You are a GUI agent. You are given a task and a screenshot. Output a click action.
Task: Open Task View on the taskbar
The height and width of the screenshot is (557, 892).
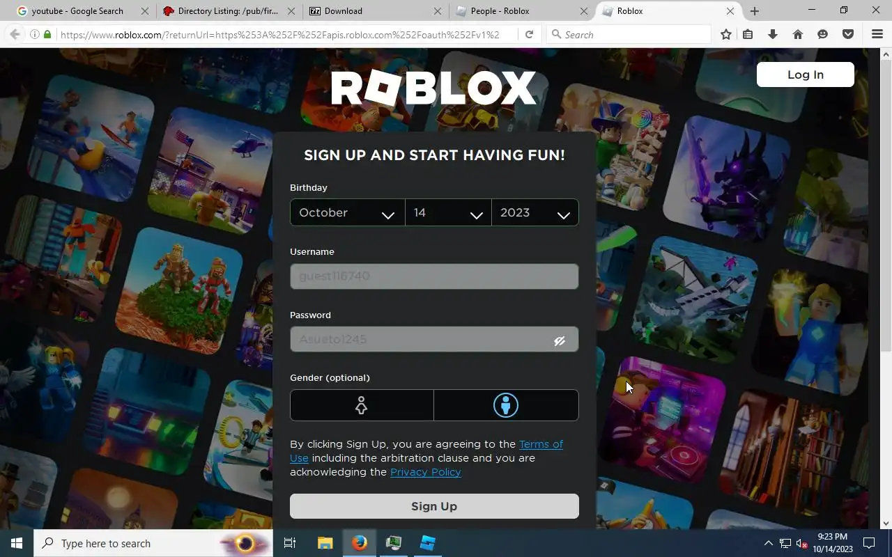coord(290,543)
